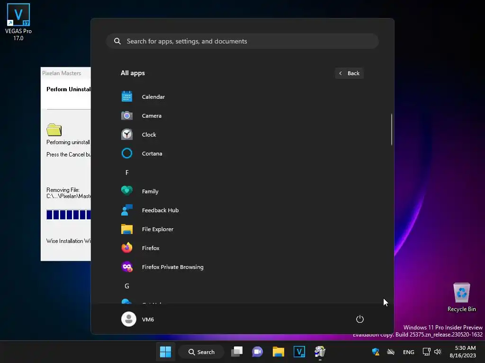This screenshot has height=363, width=485.
Task: Click Pixelan Masters window title bar
Action: [x=66, y=73]
